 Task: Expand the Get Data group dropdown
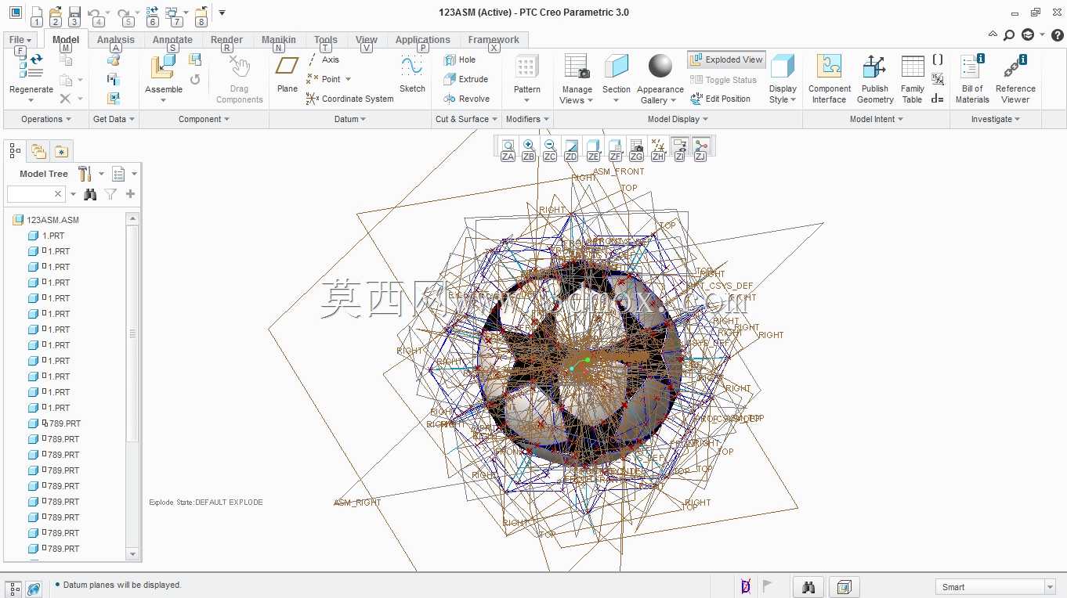point(114,119)
